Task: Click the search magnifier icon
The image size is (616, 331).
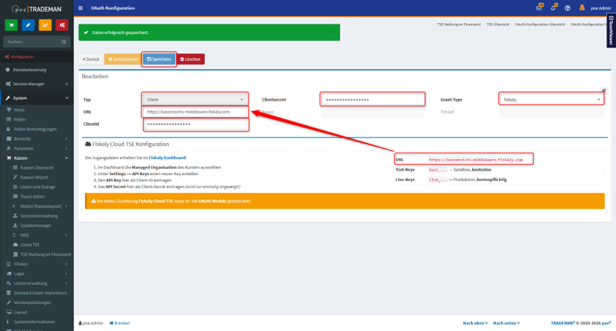Action: click(x=64, y=41)
